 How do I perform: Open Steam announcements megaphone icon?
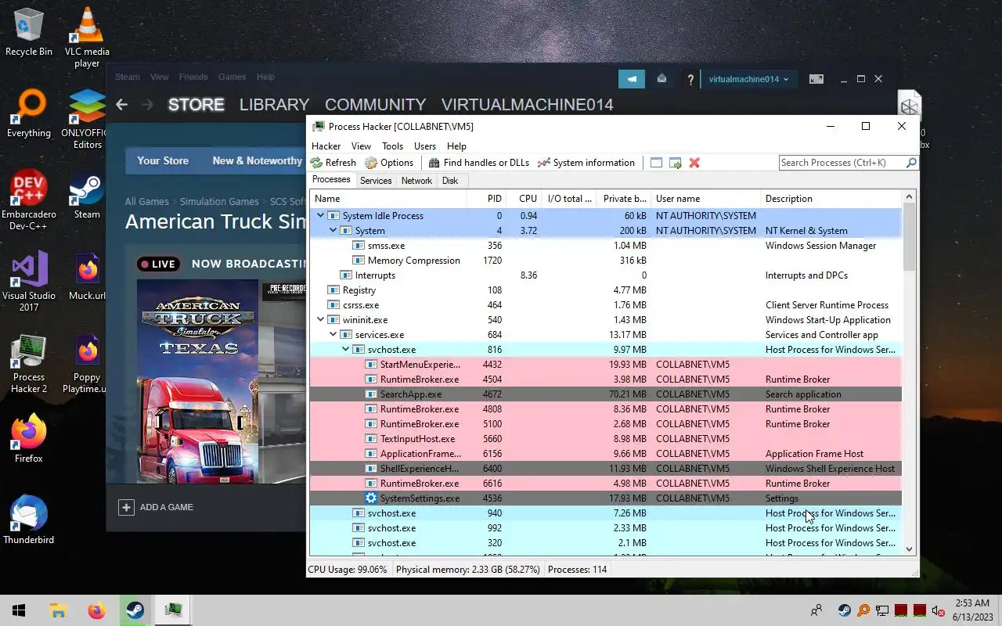click(632, 79)
